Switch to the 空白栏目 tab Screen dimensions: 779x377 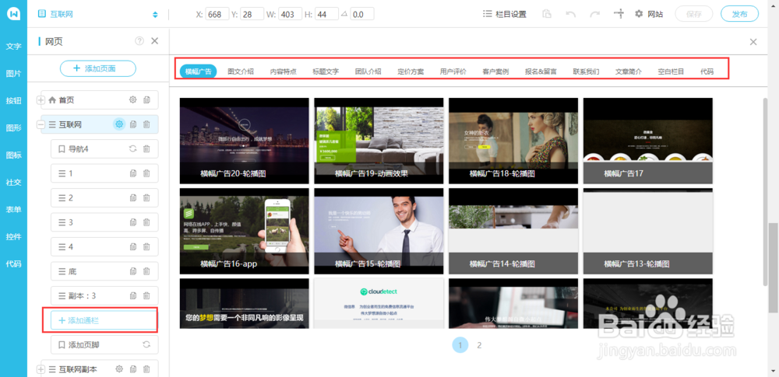click(x=671, y=72)
